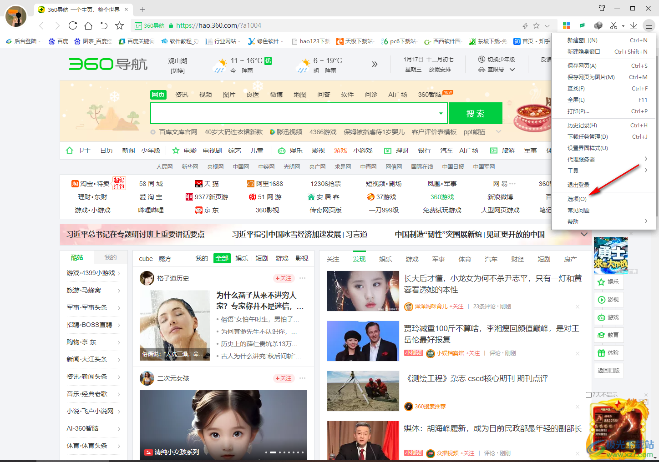Dismiss the 贾玲减重 article with X
The height and width of the screenshot is (462, 659).
pos(578,353)
